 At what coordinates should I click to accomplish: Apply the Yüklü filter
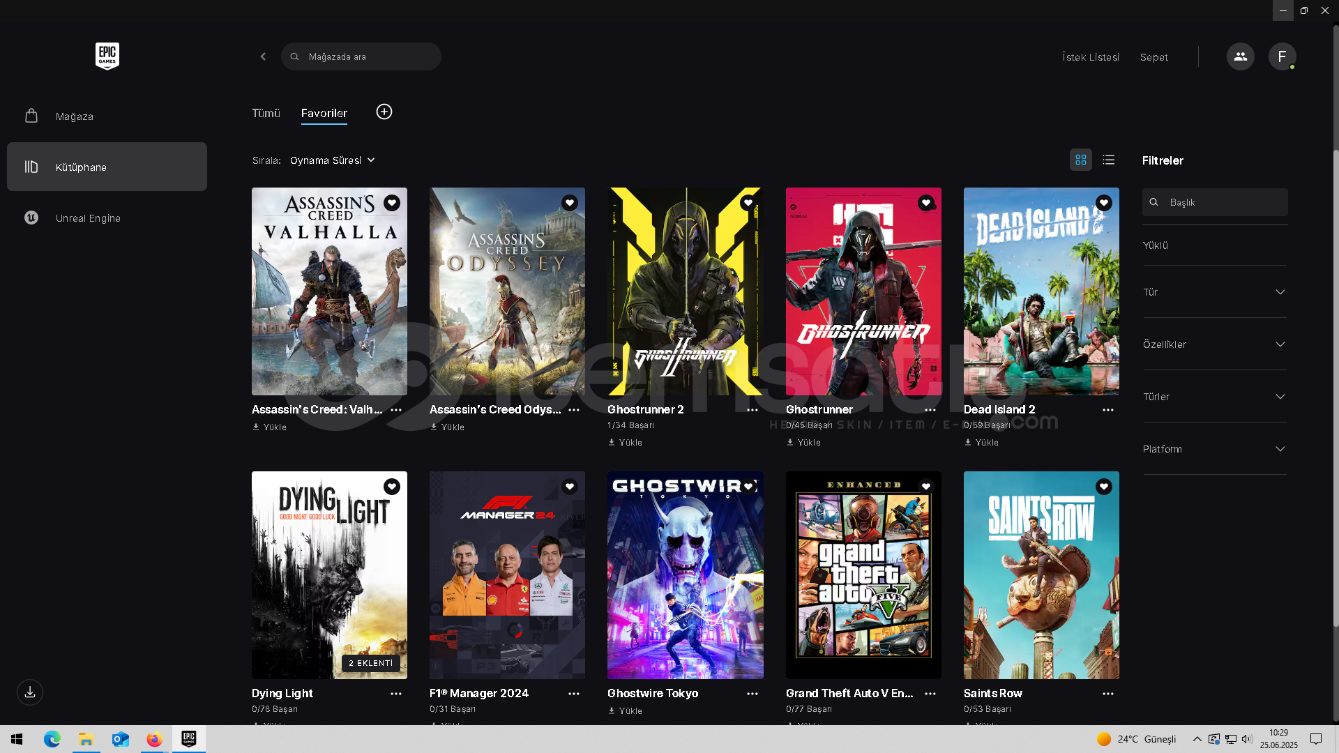(x=1156, y=245)
